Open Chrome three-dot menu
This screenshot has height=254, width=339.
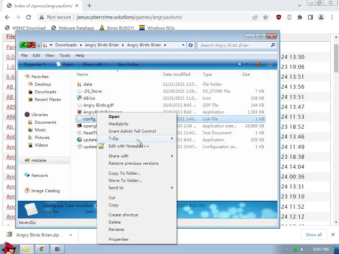pyautogui.click(x=332, y=17)
